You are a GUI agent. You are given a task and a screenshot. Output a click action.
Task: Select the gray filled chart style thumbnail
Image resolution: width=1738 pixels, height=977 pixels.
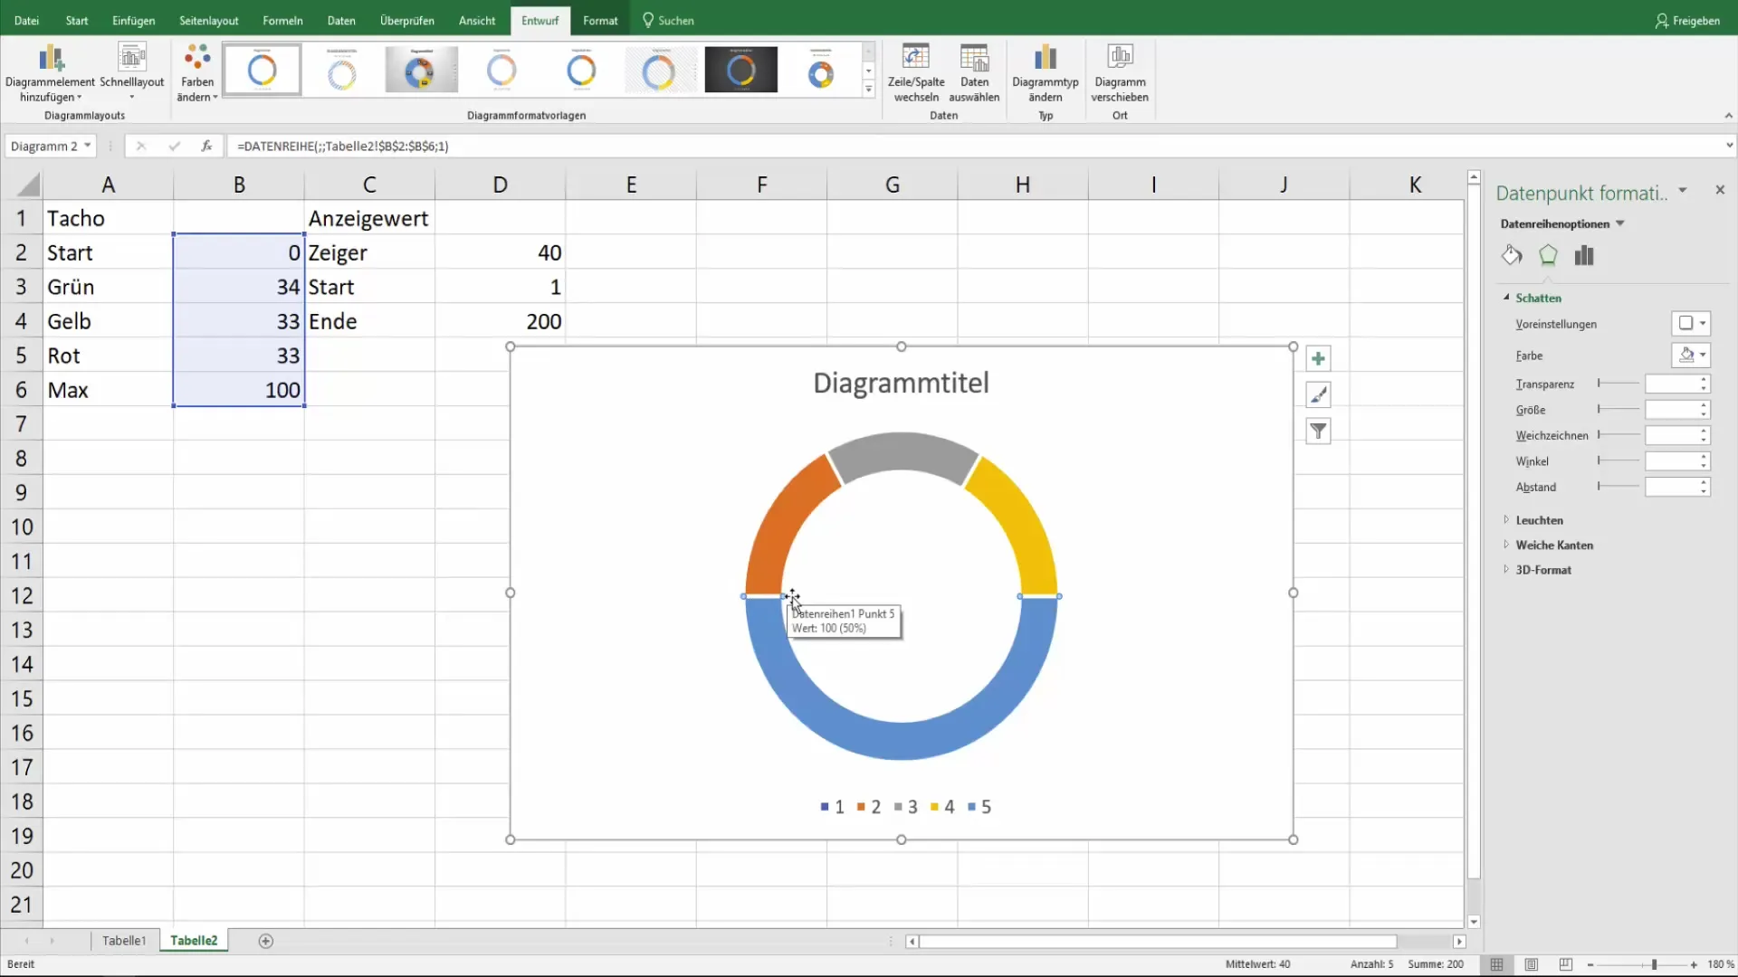coord(421,70)
